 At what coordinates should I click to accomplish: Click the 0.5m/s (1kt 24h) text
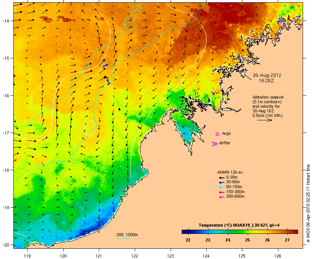coord(268,115)
